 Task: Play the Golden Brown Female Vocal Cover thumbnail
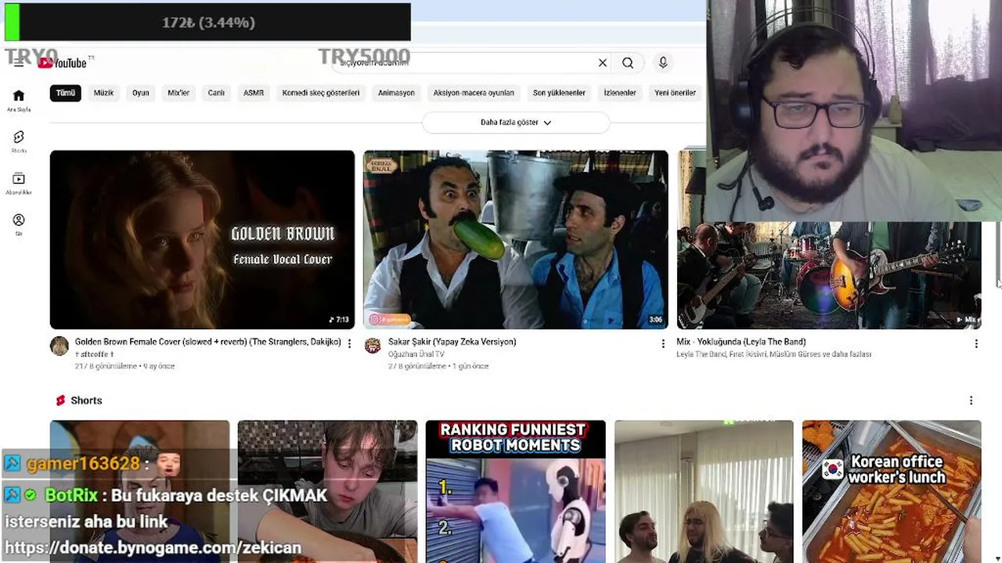click(x=202, y=239)
